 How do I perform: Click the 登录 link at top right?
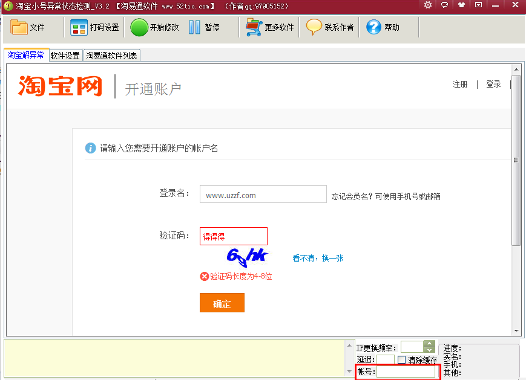(x=493, y=84)
